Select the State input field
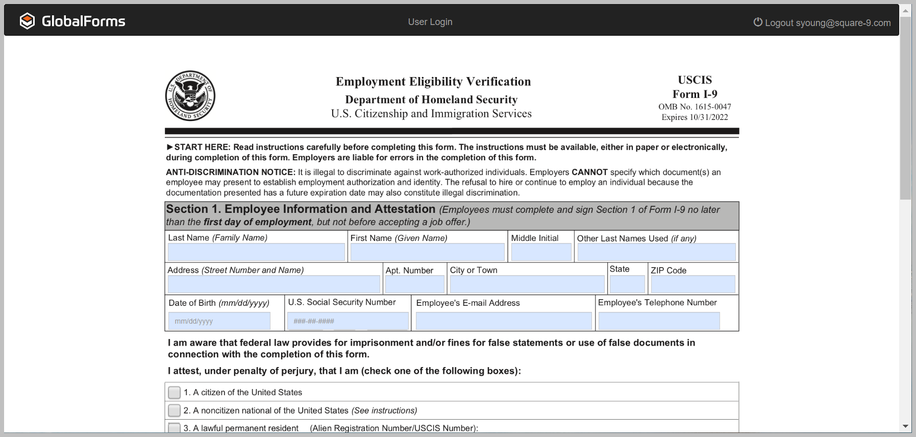Viewport: 916px width, 437px height. (x=627, y=284)
